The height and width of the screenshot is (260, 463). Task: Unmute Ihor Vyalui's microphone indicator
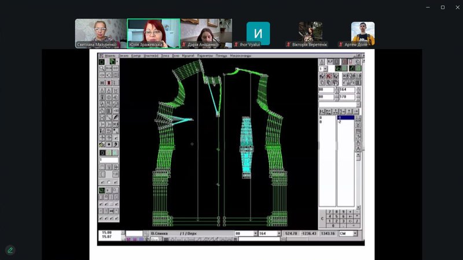point(237,44)
